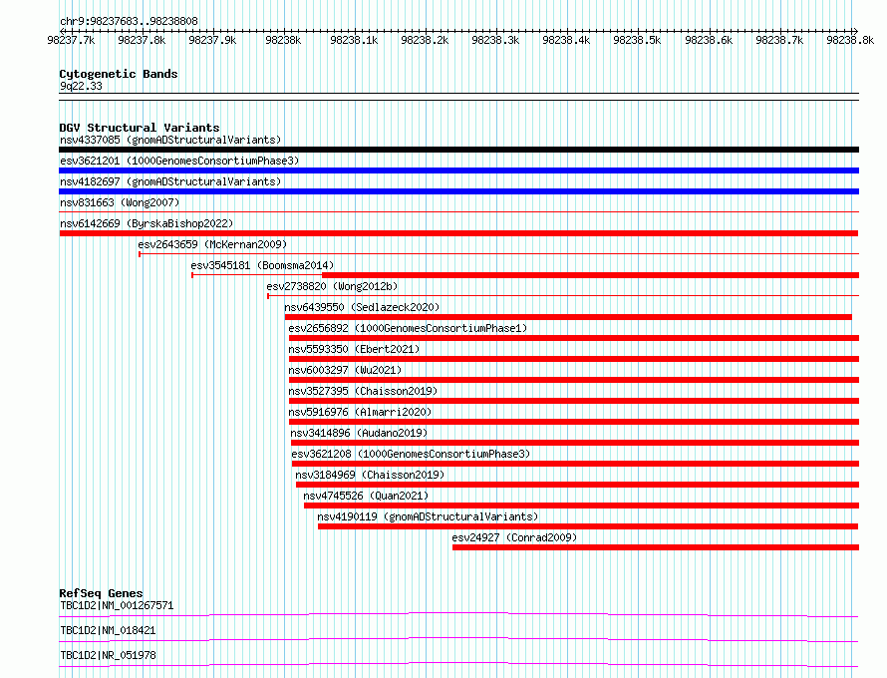Click the 98238.4k ruler position

pos(566,40)
